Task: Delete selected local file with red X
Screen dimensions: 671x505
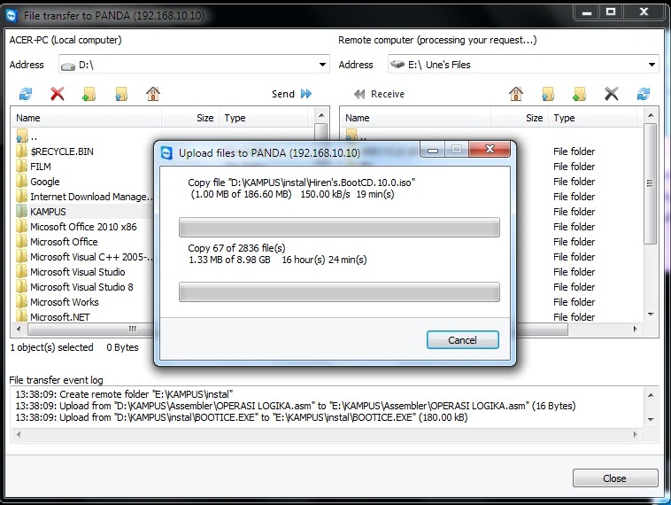Action: point(58,94)
